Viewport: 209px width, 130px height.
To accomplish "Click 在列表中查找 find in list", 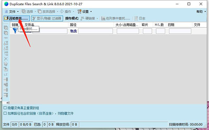I will click(116, 18).
